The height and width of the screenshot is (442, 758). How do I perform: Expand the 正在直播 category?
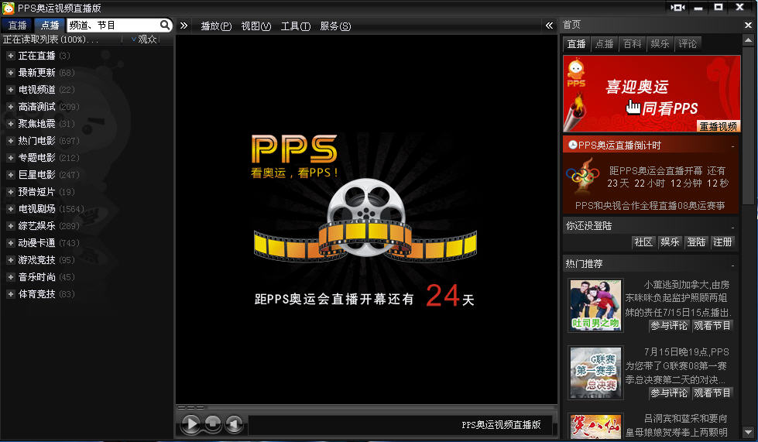(x=11, y=56)
